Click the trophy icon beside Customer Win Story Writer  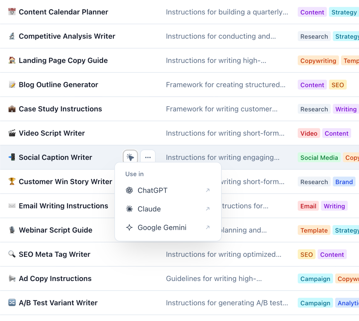click(x=12, y=182)
